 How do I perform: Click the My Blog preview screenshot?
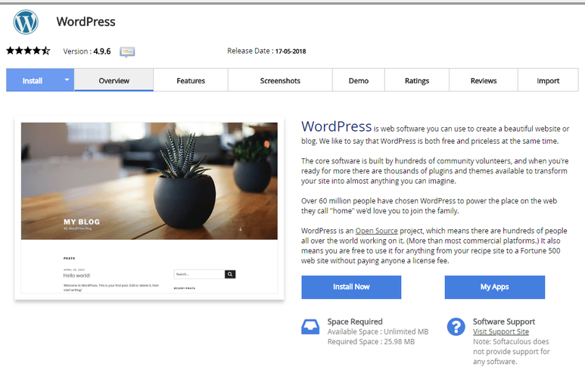(x=149, y=208)
